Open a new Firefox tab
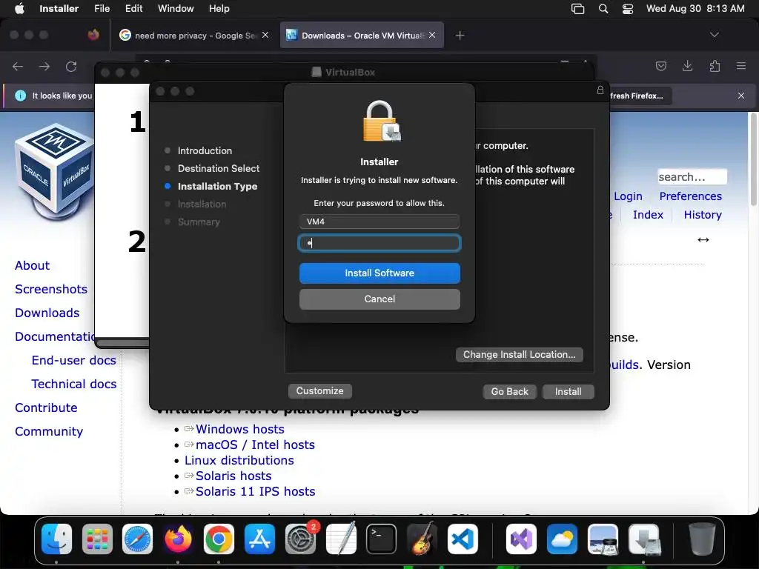The height and width of the screenshot is (569, 759). (460, 36)
